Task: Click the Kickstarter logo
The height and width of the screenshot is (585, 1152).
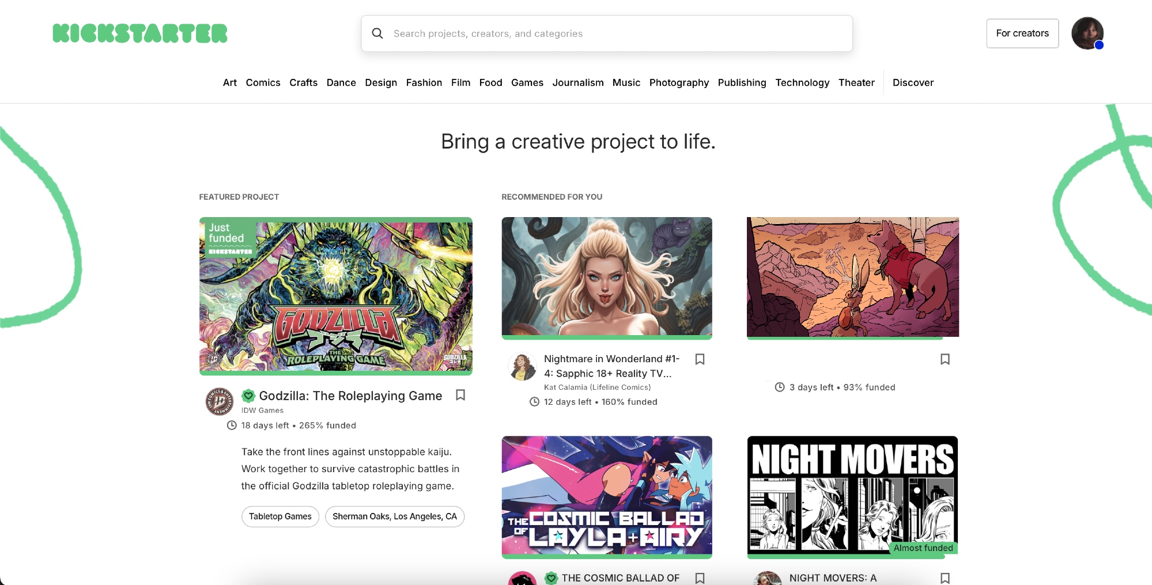Action: point(140,33)
